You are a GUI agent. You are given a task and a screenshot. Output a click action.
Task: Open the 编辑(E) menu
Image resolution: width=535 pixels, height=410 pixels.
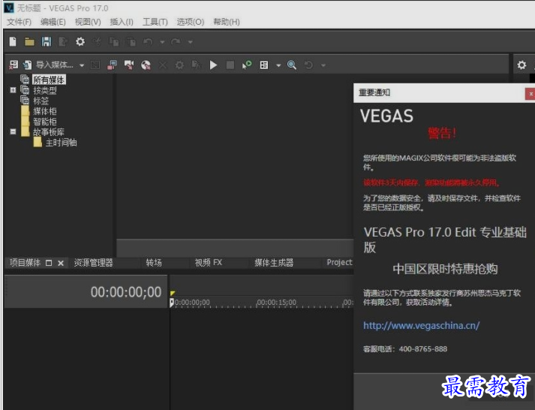pos(53,22)
